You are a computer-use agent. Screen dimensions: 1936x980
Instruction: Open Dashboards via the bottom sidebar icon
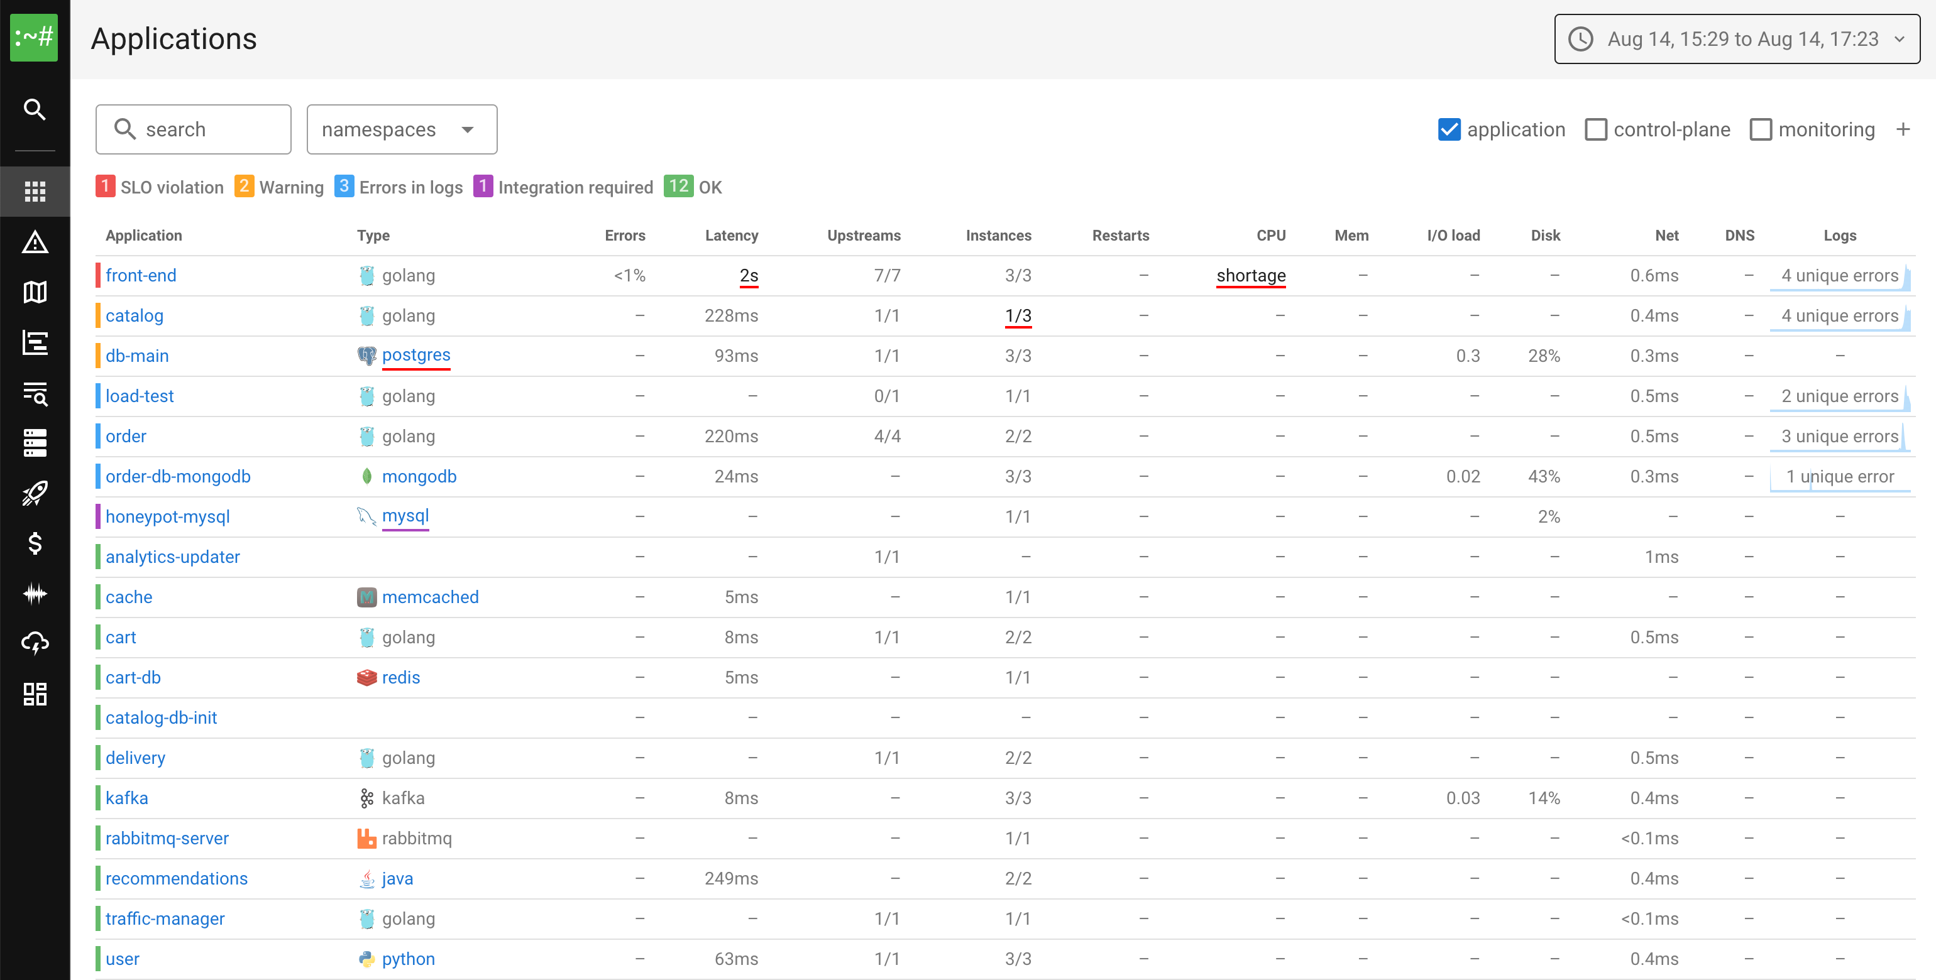click(x=35, y=694)
